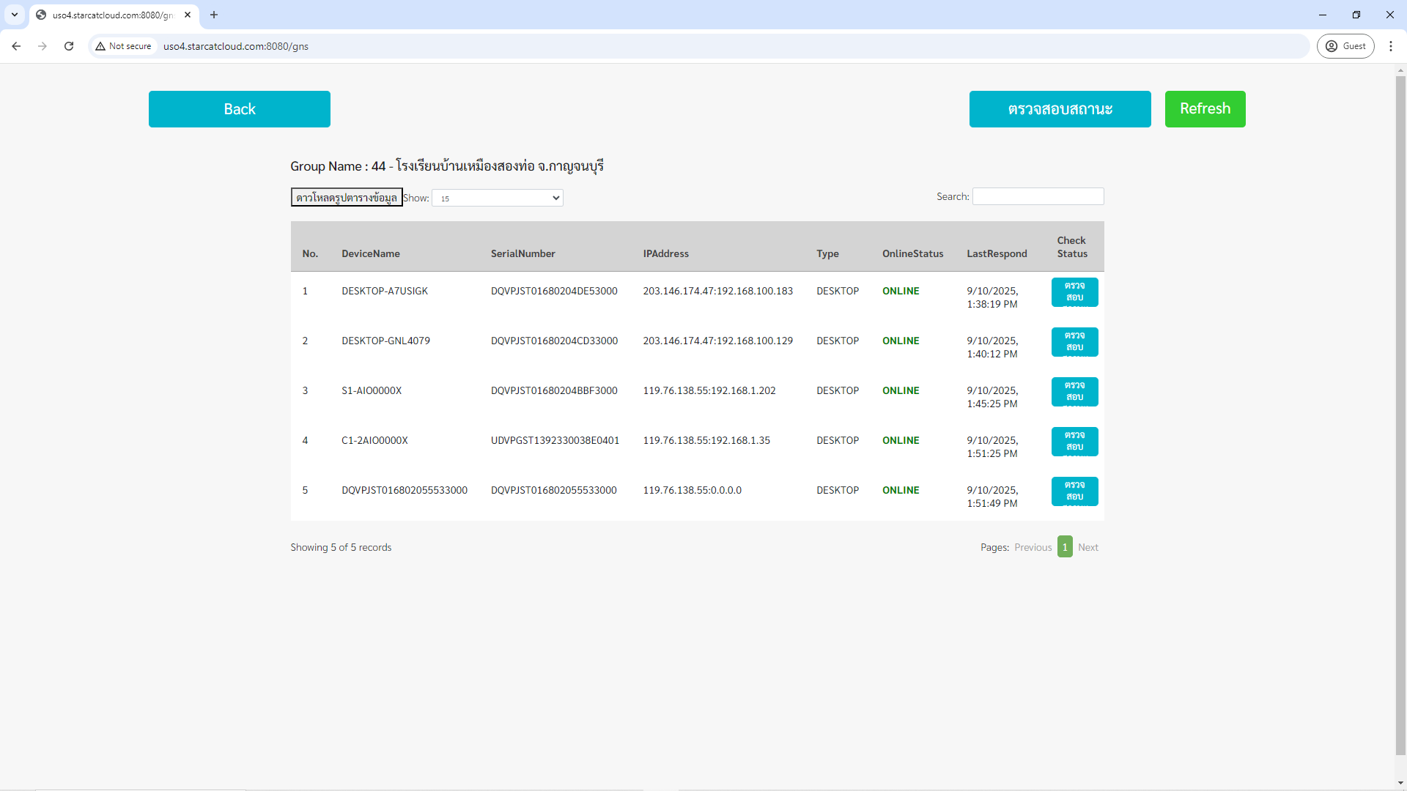Sort by the DeviceName column header

pos(371,253)
